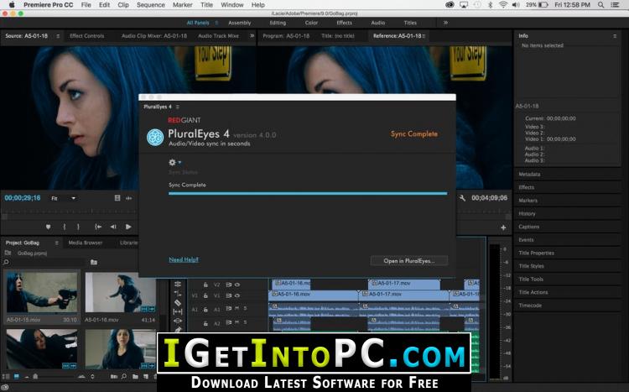Screen dimensions: 629x392
Task: Click the PluralEyes round logo icon
Action: click(155, 137)
